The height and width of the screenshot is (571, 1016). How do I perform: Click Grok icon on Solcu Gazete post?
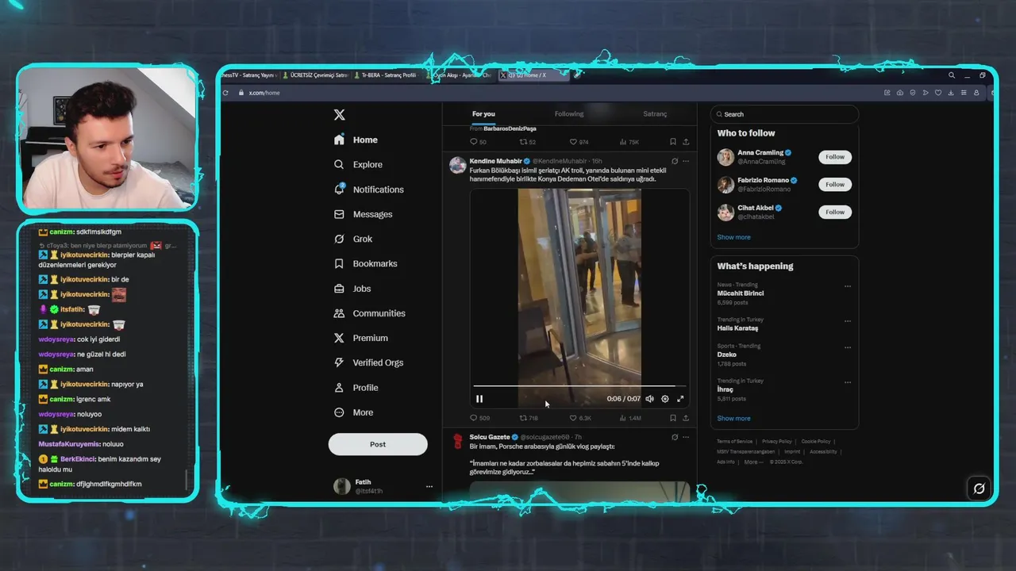pyautogui.click(x=675, y=437)
